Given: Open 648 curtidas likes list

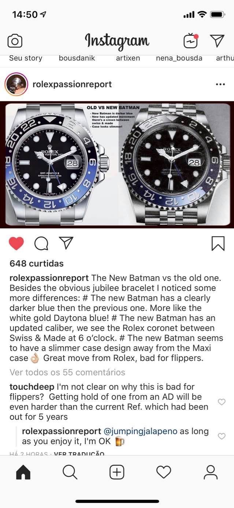Looking at the screenshot, I should click(37, 263).
